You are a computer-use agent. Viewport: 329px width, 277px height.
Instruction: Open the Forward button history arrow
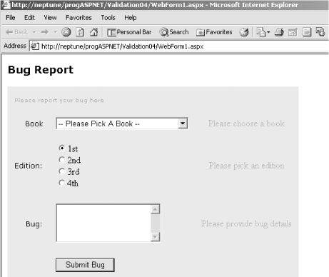(x=56, y=32)
